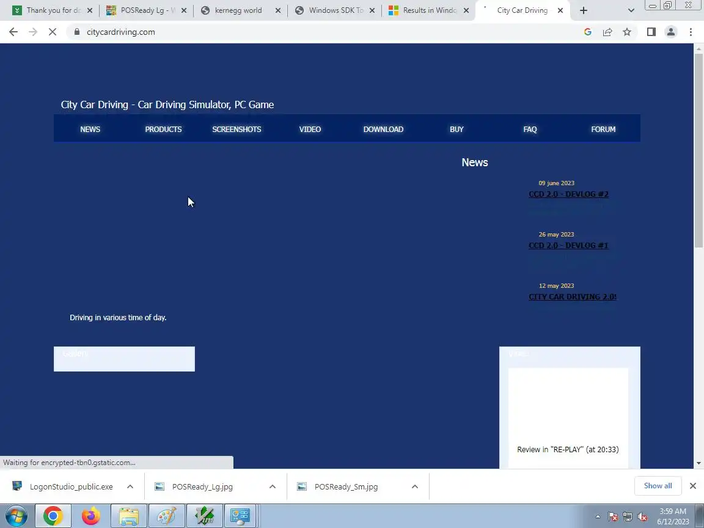Expand options for POSReady_Lg.jpg download
The width and height of the screenshot is (704, 528).
click(x=273, y=486)
